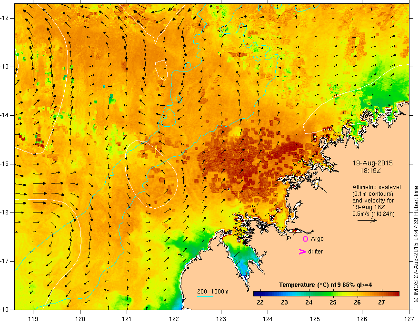Click the 'Argo' legend label

(x=317, y=239)
